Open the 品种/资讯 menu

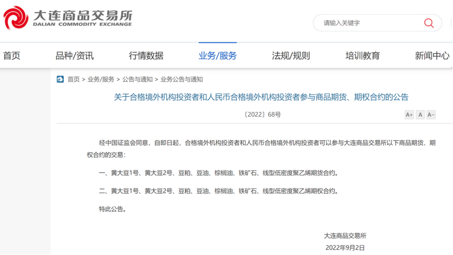(x=75, y=55)
